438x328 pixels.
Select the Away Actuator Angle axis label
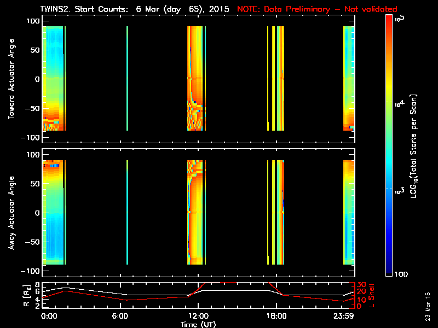click(x=10, y=213)
